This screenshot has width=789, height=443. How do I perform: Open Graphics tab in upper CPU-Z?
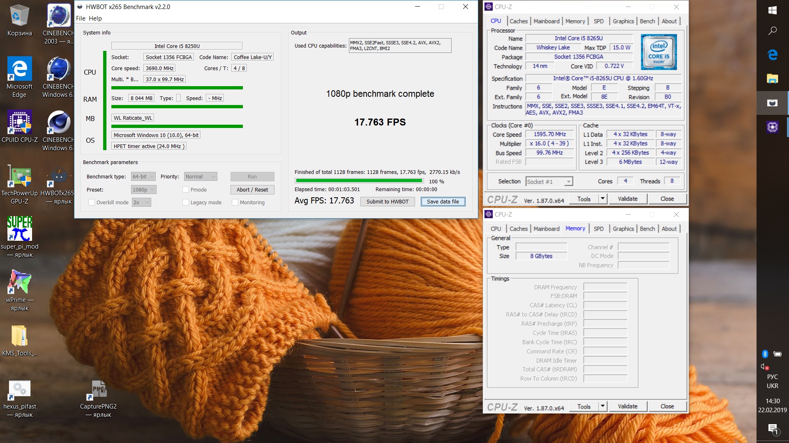(x=623, y=21)
